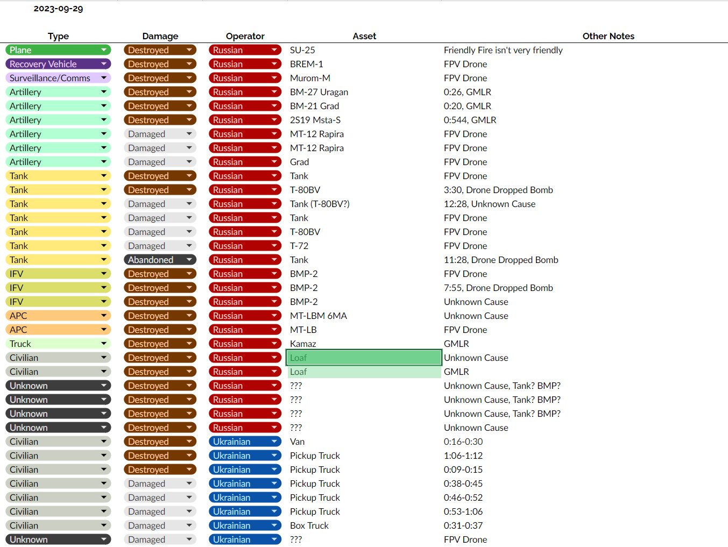Expand the Recovery Vehicle type chip
Screen dimensions: 728x547
pos(58,64)
